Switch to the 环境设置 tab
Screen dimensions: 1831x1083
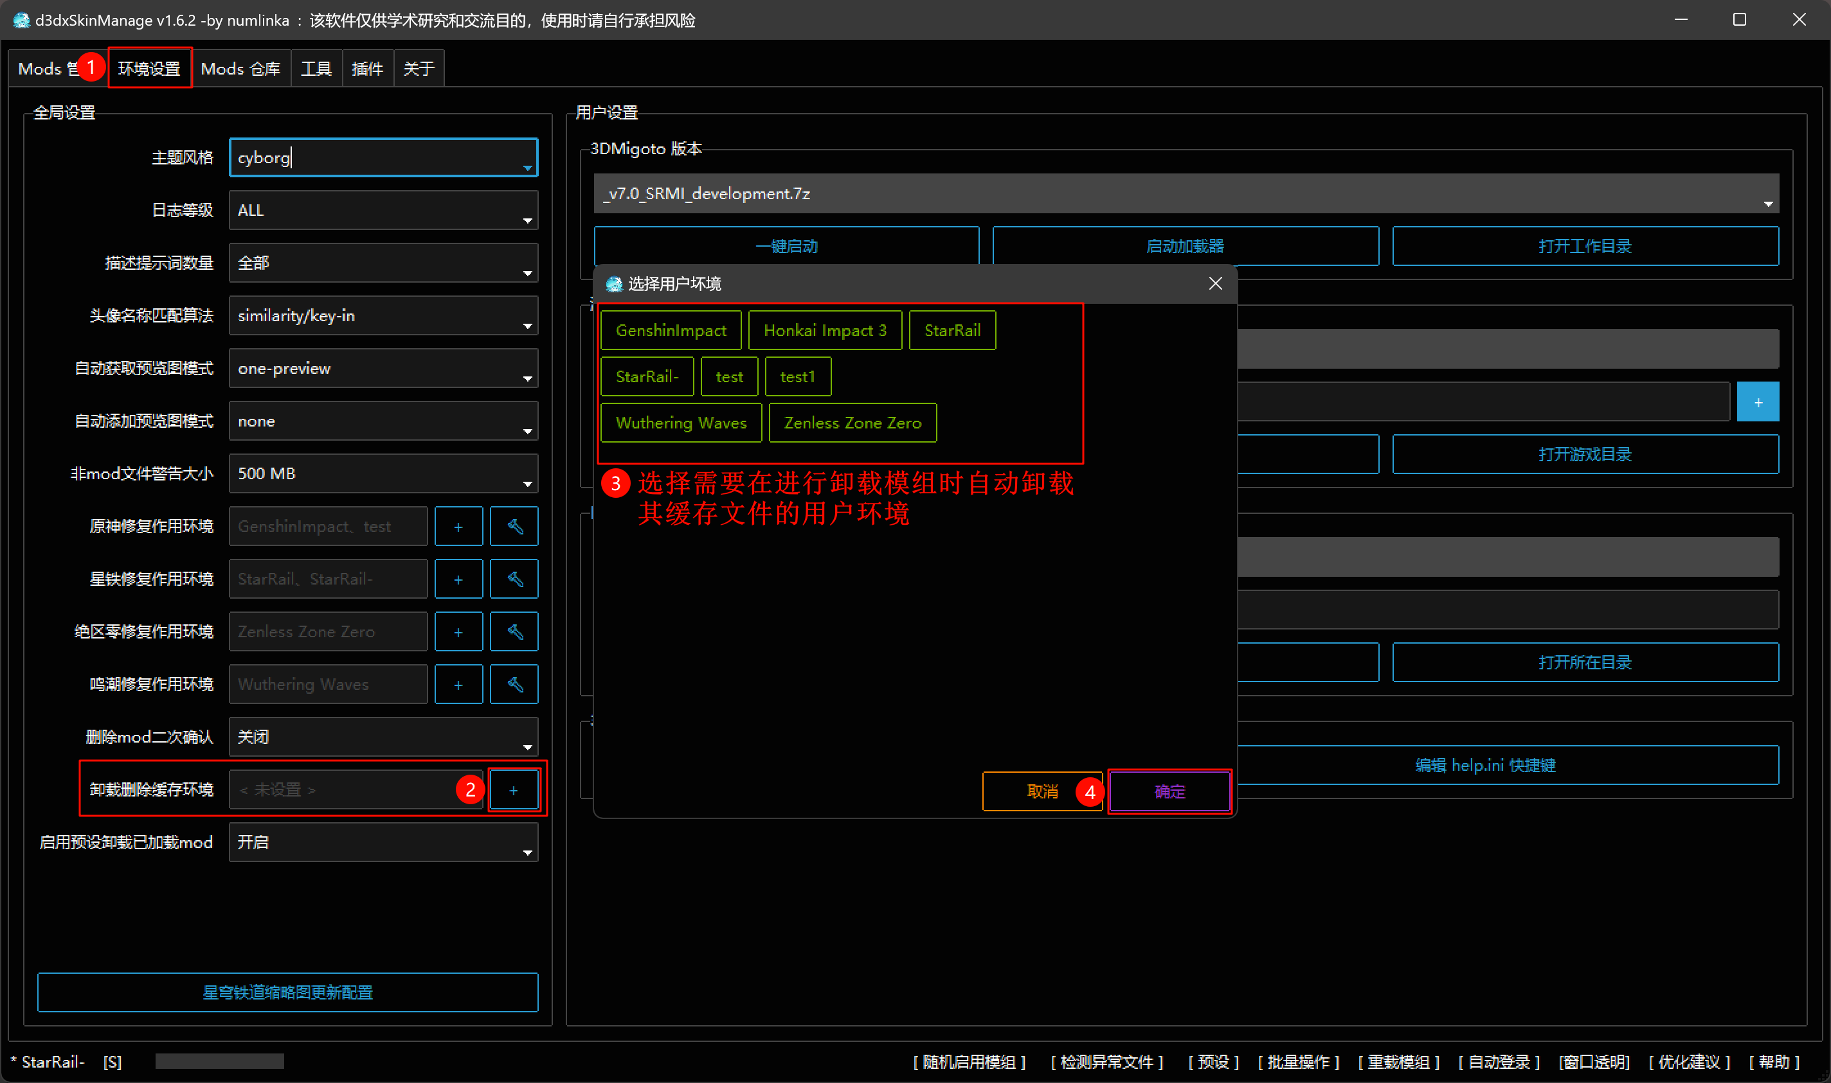(x=149, y=69)
